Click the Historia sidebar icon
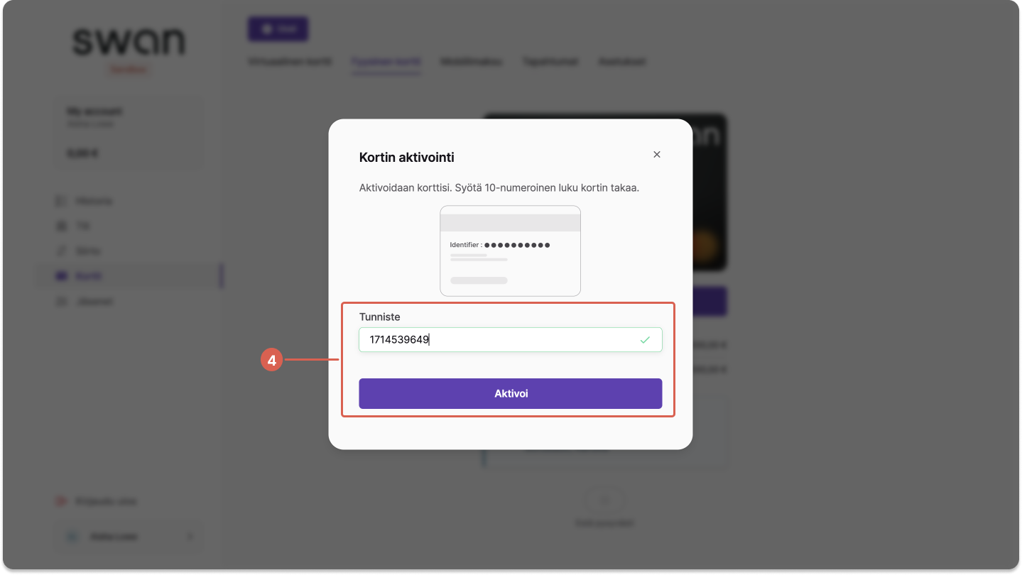 [x=61, y=201]
